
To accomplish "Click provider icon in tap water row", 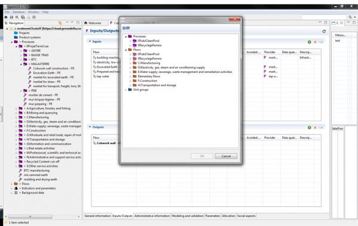I will 265,76.
